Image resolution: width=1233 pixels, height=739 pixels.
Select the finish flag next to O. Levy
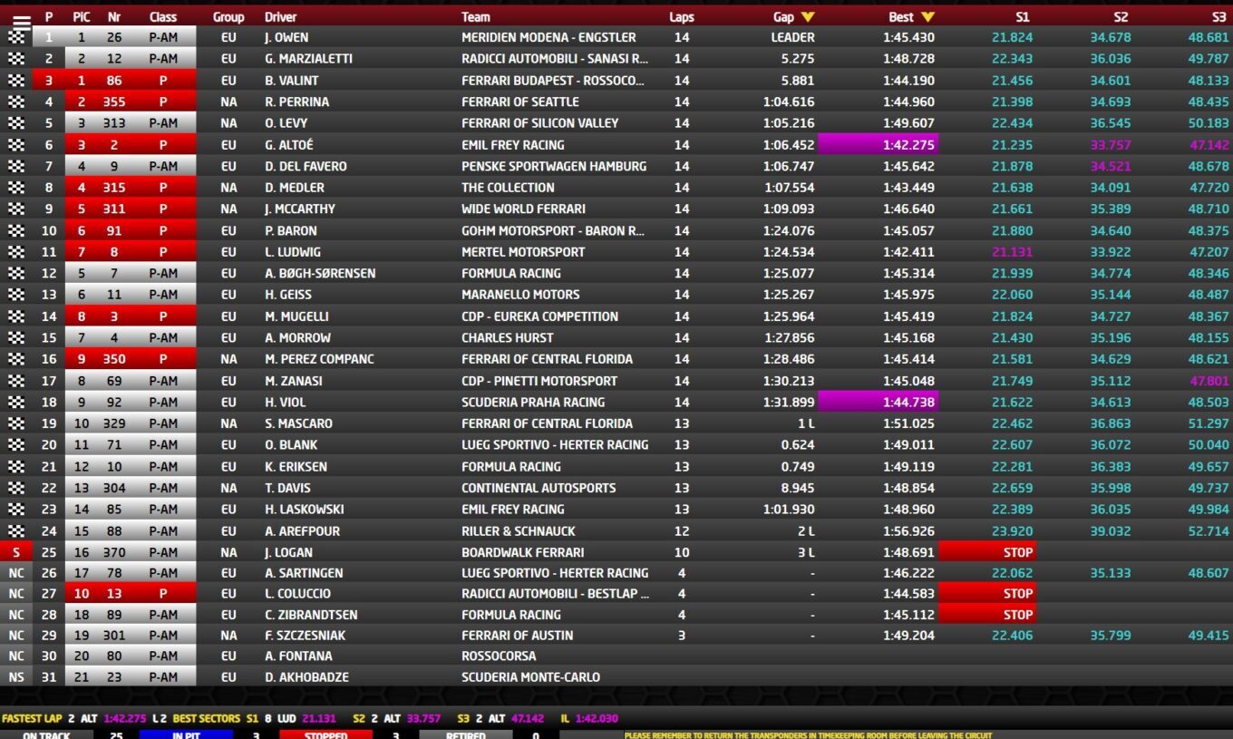(x=16, y=123)
